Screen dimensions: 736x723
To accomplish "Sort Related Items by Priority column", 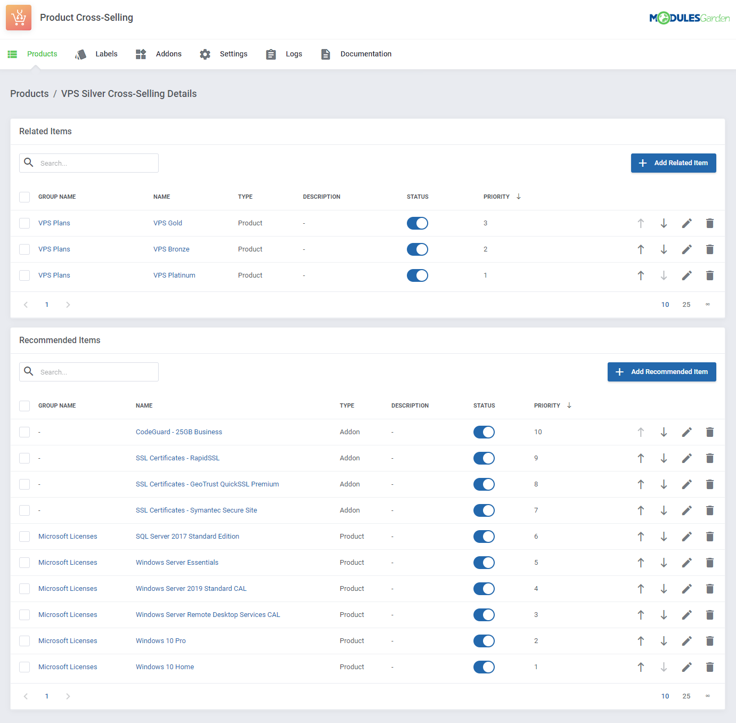I will pos(502,197).
